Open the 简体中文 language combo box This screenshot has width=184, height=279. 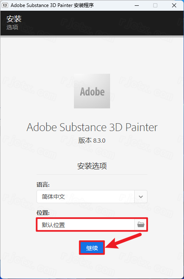pos(92,197)
